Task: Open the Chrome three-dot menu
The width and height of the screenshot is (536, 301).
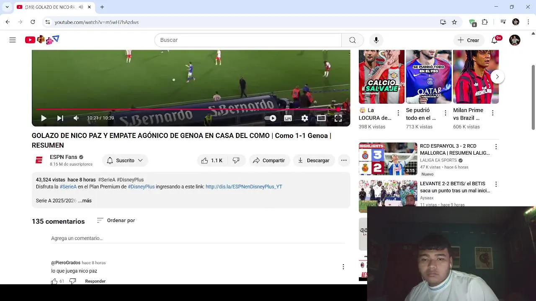Action: (528, 22)
